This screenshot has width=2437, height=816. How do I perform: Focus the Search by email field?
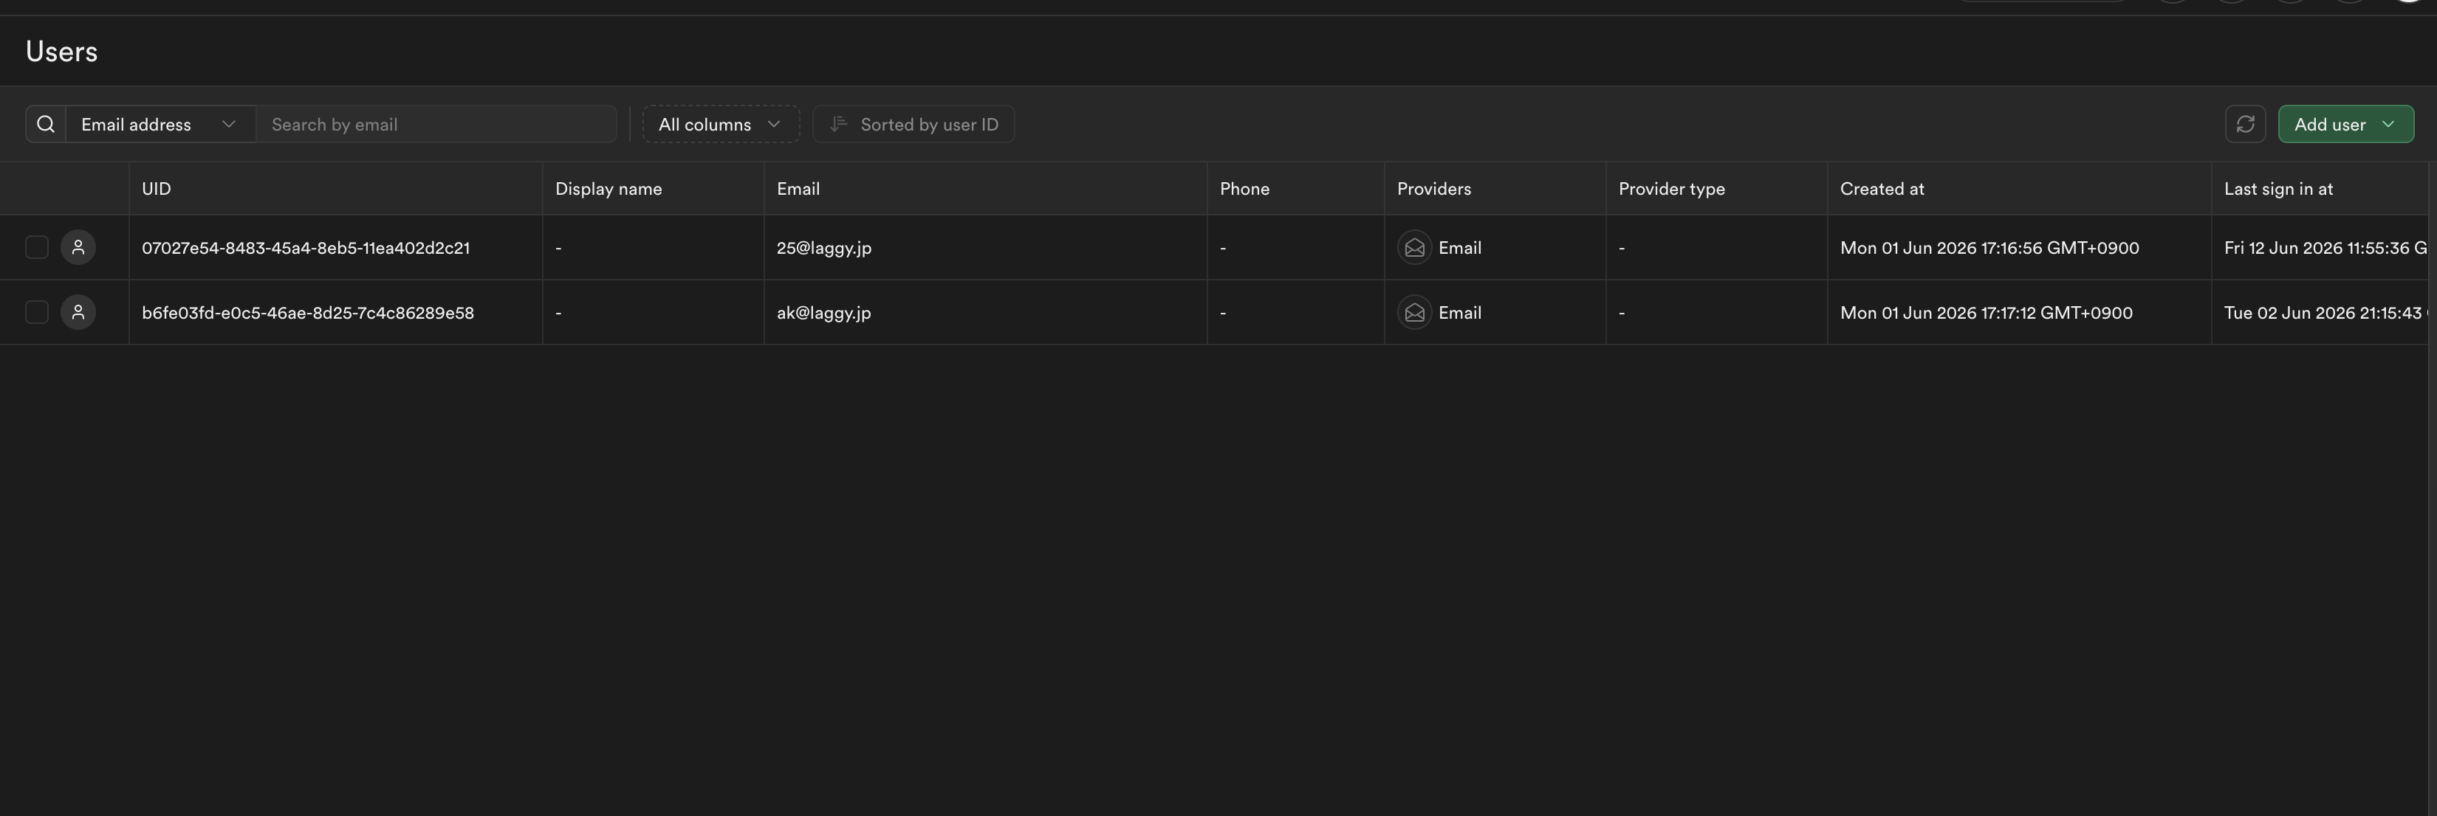tap(436, 124)
